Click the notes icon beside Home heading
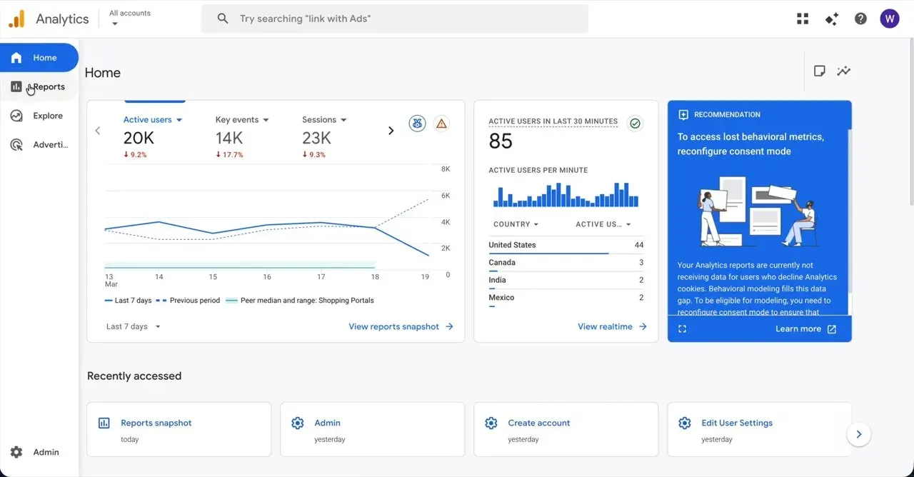914x477 pixels. (820, 71)
